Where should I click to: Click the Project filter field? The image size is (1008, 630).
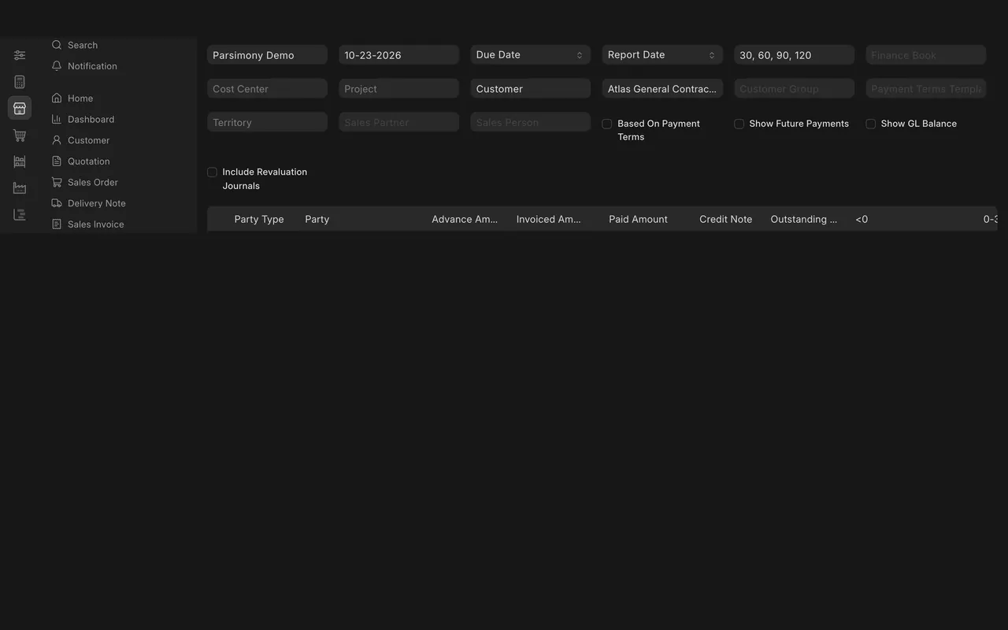click(x=398, y=89)
